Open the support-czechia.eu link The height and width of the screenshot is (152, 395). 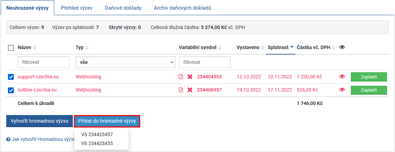click(x=38, y=77)
